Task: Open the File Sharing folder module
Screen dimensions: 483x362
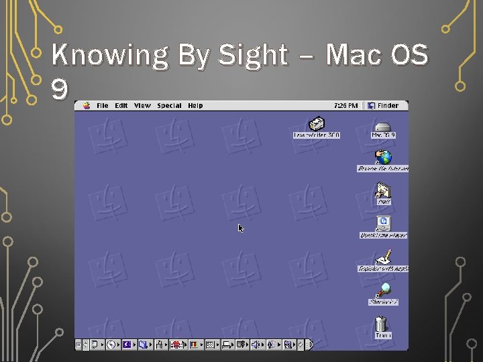Action: pyautogui.click(x=146, y=345)
